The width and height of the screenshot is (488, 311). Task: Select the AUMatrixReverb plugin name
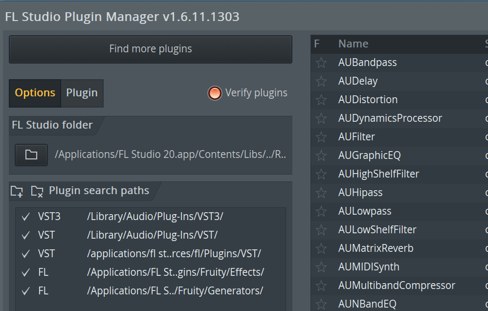click(376, 248)
